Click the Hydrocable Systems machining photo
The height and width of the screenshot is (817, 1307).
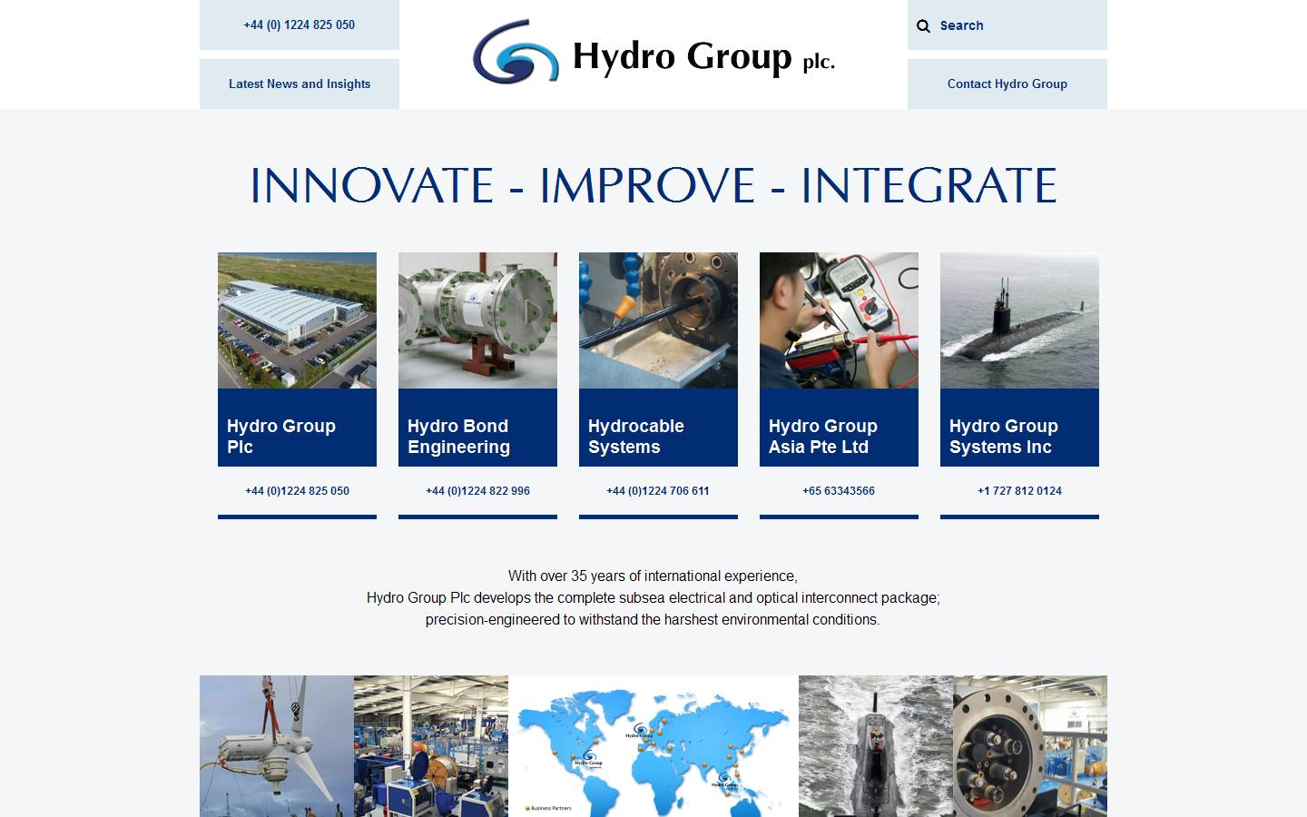tap(658, 320)
